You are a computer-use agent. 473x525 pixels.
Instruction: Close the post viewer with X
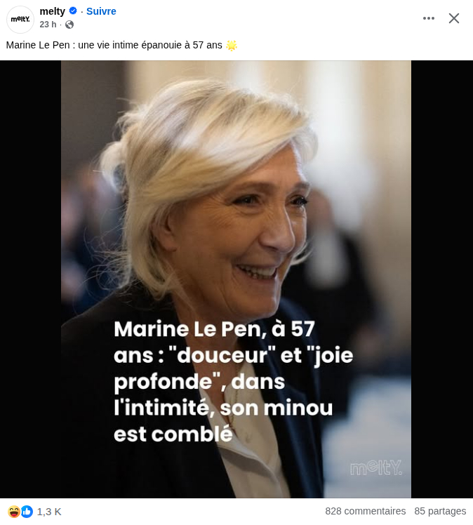pos(454,18)
